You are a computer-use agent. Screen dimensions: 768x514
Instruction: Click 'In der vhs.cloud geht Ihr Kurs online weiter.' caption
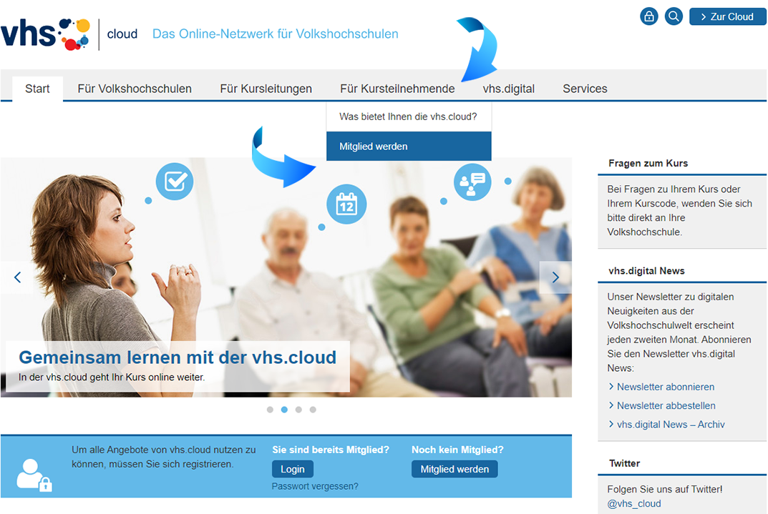tap(112, 377)
